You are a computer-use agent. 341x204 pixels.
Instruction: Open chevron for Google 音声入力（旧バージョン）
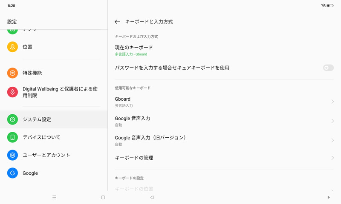pyautogui.click(x=332, y=140)
